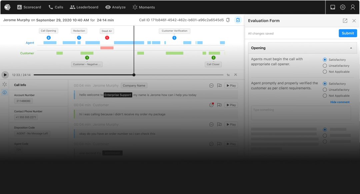Submit the evaluation form
This screenshot has height=194, width=360.
click(348, 33)
